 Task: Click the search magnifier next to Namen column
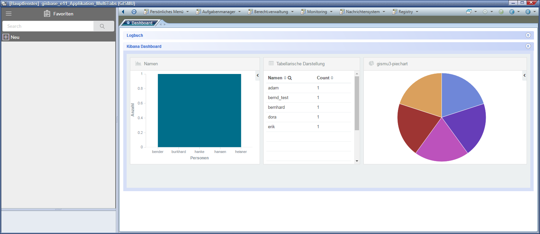tap(290, 78)
